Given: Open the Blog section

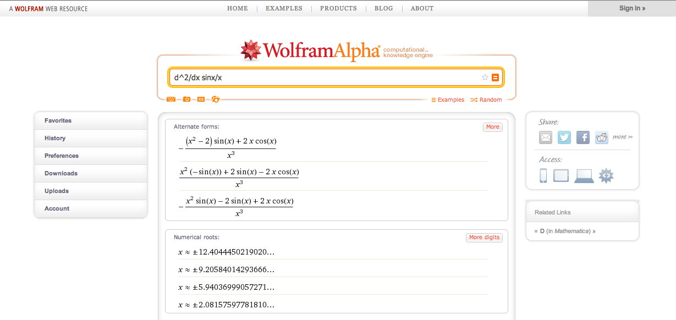Looking at the screenshot, I should pyautogui.click(x=383, y=8).
